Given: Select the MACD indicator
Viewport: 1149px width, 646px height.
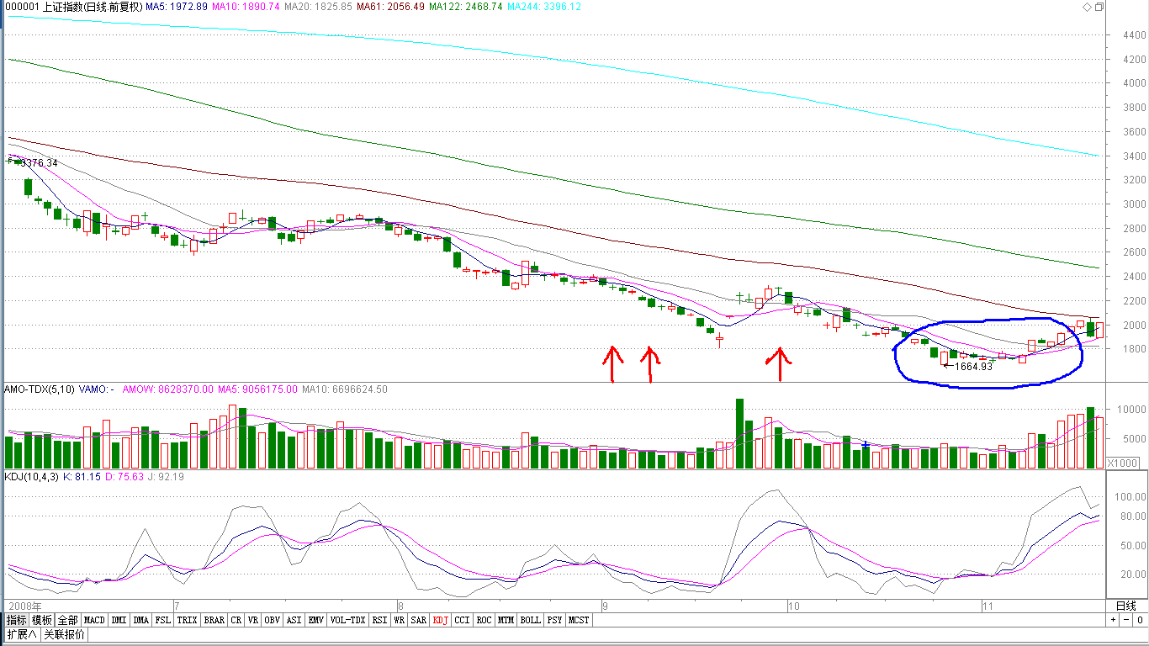Looking at the screenshot, I should [94, 620].
